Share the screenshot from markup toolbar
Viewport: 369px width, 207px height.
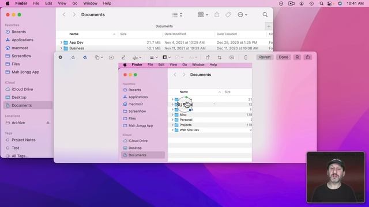point(308,57)
